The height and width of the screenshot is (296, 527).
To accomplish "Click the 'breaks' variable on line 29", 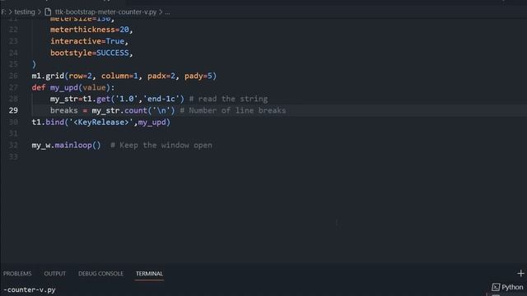I will click(x=64, y=110).
